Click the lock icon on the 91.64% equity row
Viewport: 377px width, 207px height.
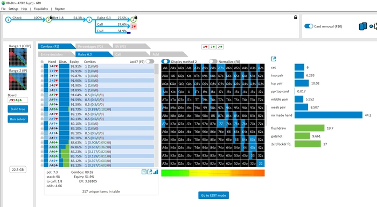(x=42, y=95)
